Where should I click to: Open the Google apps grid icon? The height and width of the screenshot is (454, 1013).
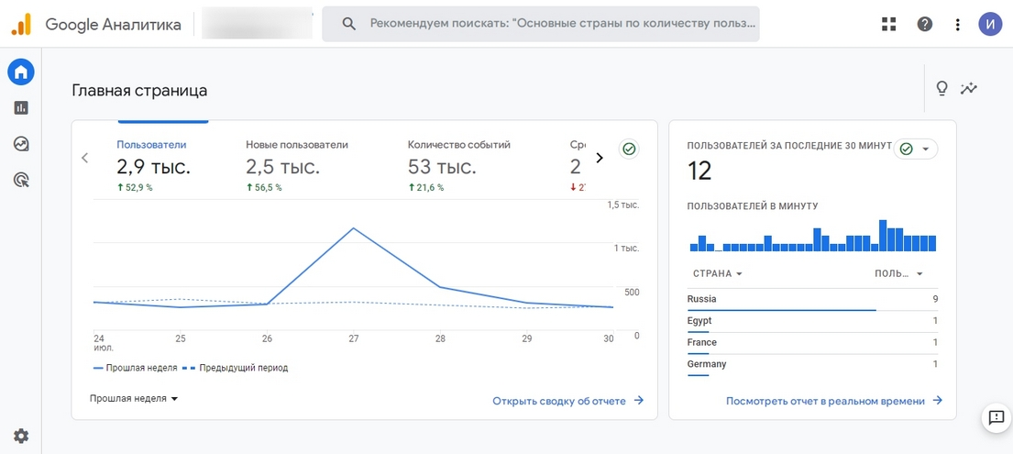coord(888,24)
